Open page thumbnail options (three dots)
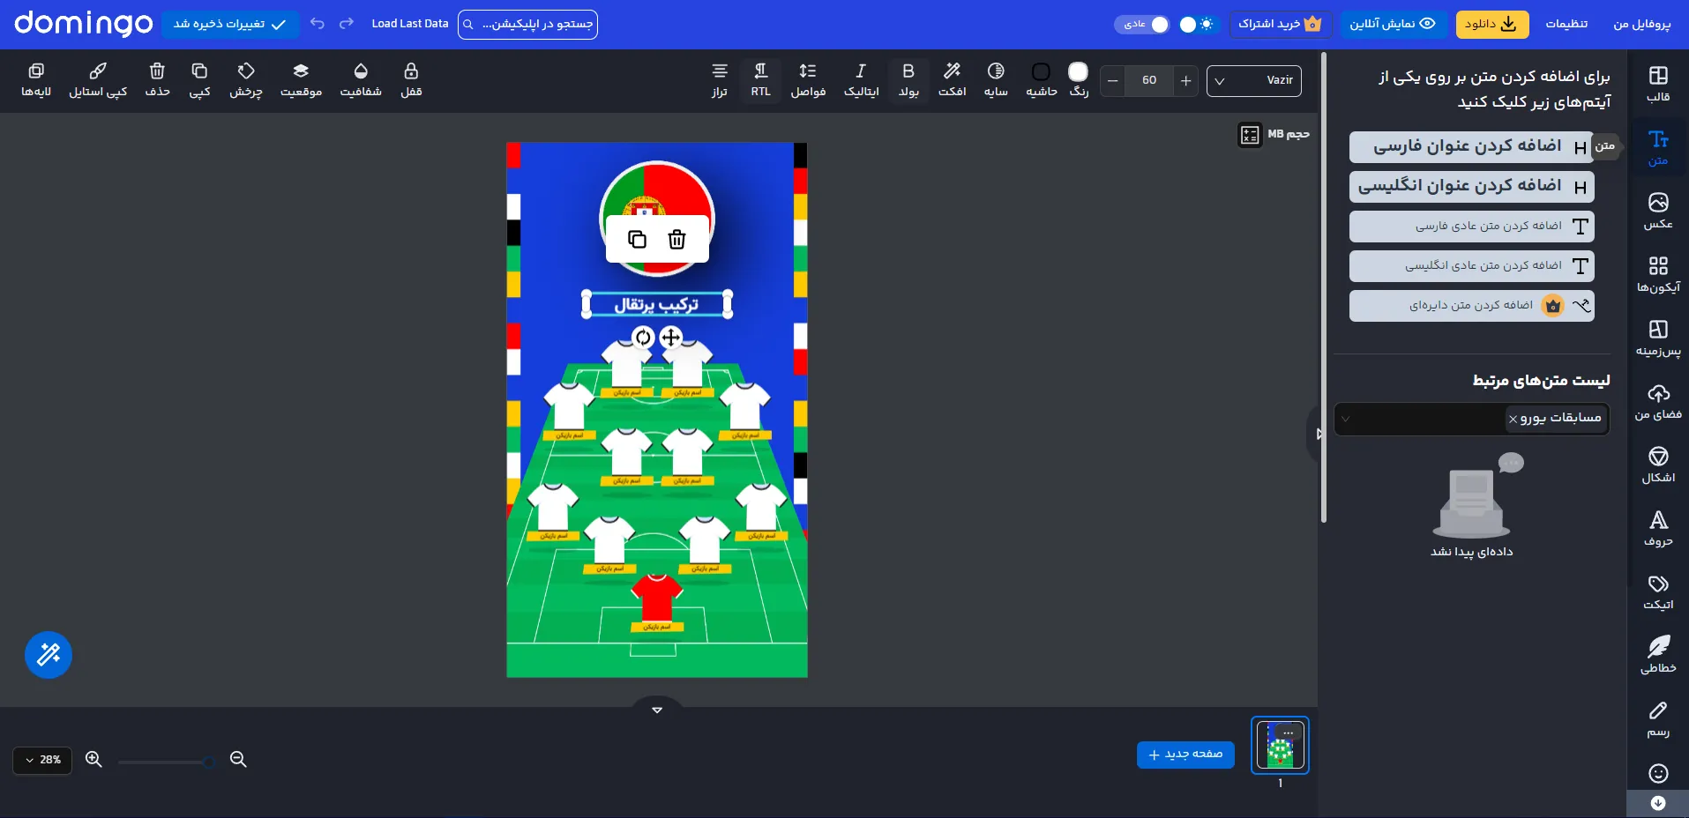 coord(1289,733)
